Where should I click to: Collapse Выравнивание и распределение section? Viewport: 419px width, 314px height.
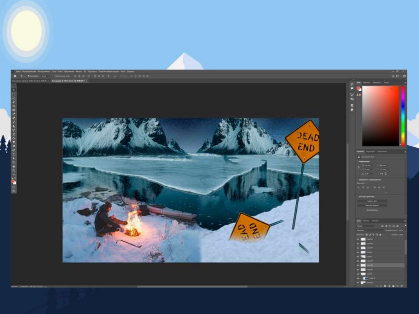pyautogui.click(x=358, y=180)
